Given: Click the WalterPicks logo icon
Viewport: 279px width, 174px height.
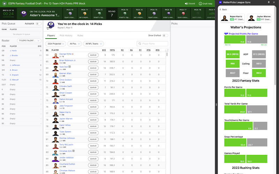Looking at the screenshot, I should [x=220, y=2].
